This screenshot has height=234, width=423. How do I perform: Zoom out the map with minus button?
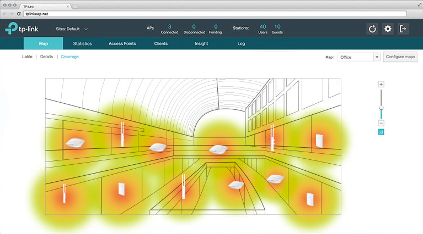[381, 123]
